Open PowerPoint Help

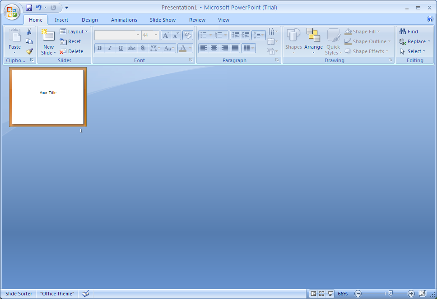[430, 19]
